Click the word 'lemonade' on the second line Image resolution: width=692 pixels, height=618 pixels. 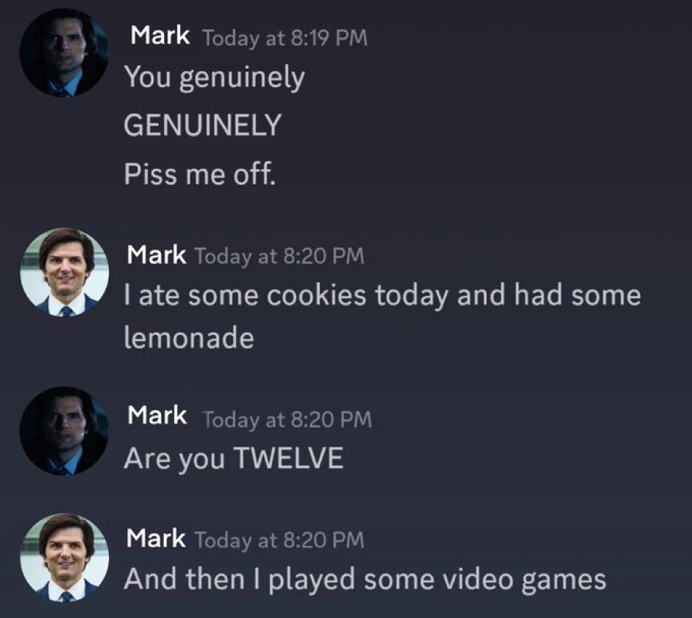(x=189, y=337)
